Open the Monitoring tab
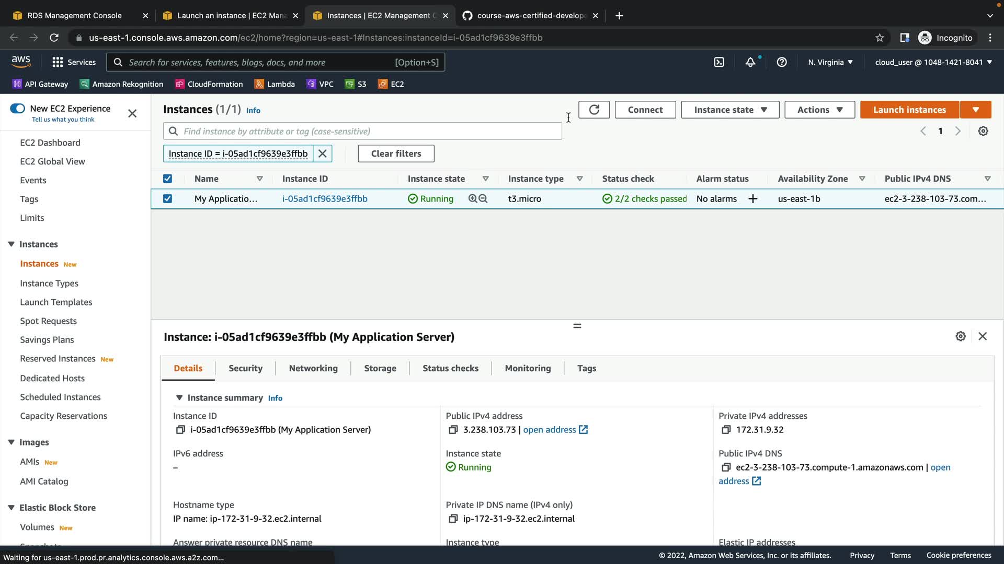Viewport: 1004px width, 564px height. pyautogui.click(x=528, y=368)
